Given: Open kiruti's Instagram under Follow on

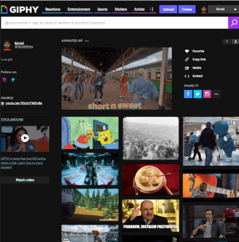Looking at the screenshot, I should 5,80.
